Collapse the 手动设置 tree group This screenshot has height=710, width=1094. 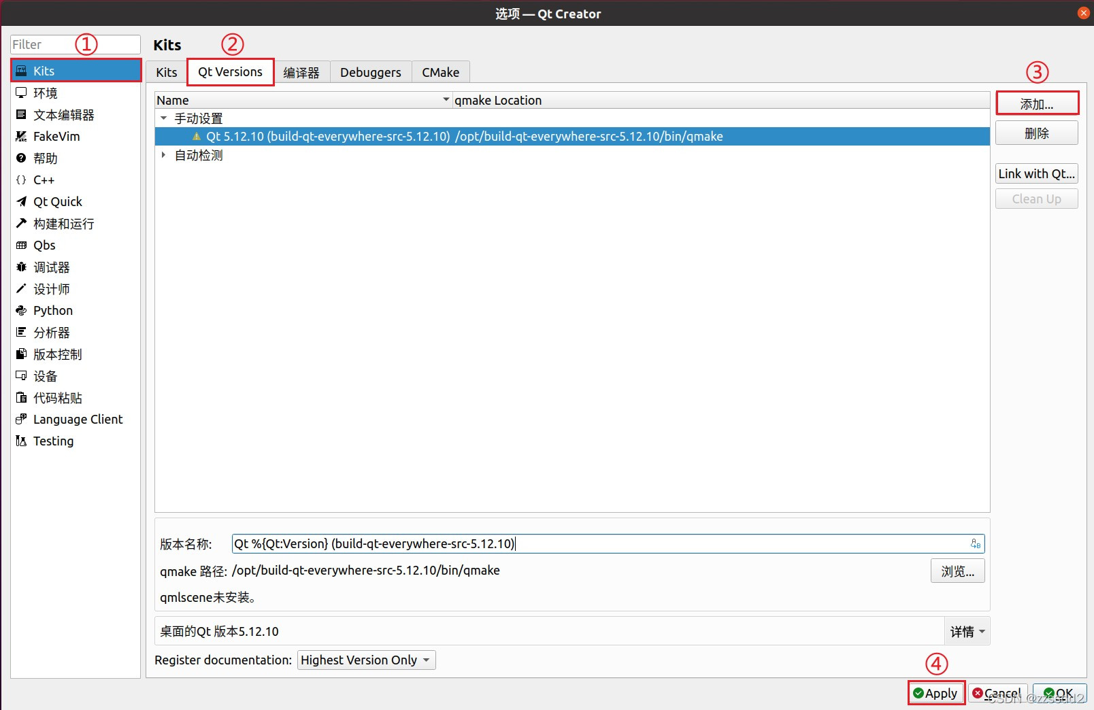163,118
